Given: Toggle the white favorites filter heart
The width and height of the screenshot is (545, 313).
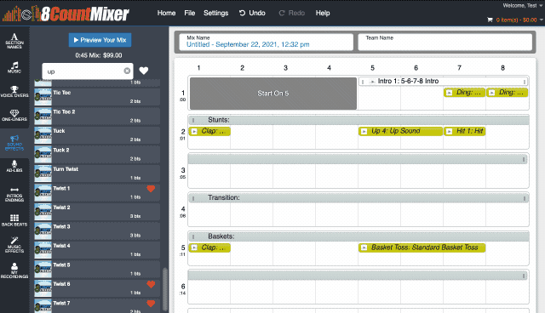Looking at the screenshot, I should pyautogui.click(x=144, y=71).
